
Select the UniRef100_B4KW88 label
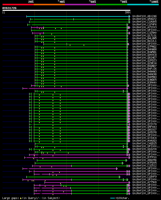click(x=144, y=49)
